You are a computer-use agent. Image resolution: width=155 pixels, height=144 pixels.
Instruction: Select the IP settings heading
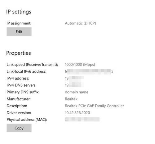pos(19,12)
